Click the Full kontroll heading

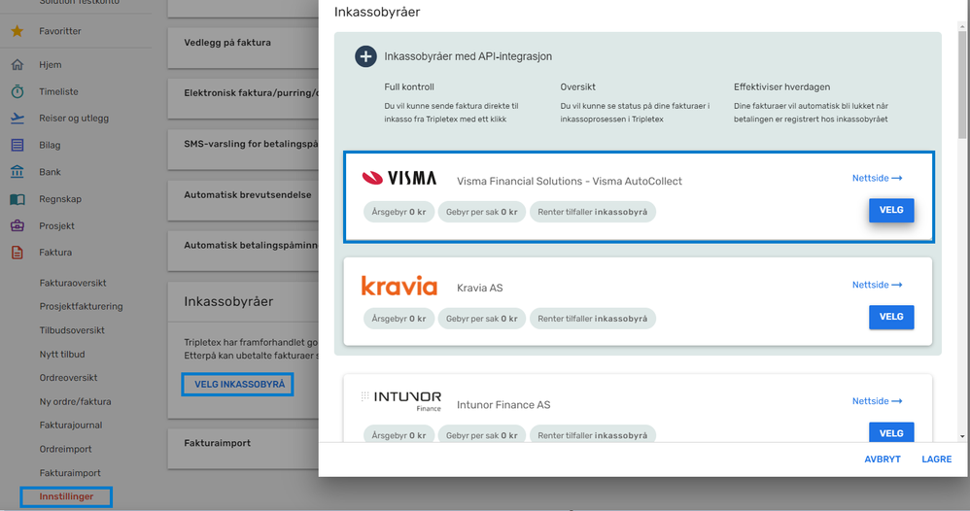(x=409, y=87)
